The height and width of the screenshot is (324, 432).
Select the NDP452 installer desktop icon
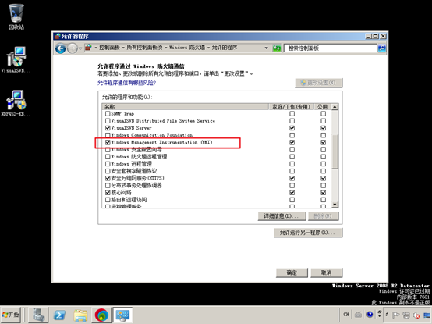point(16,103)
